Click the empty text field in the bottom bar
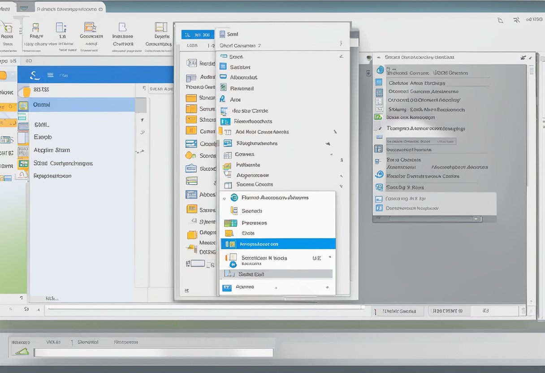This screenshot has height=373, width=545. (153, 353)
